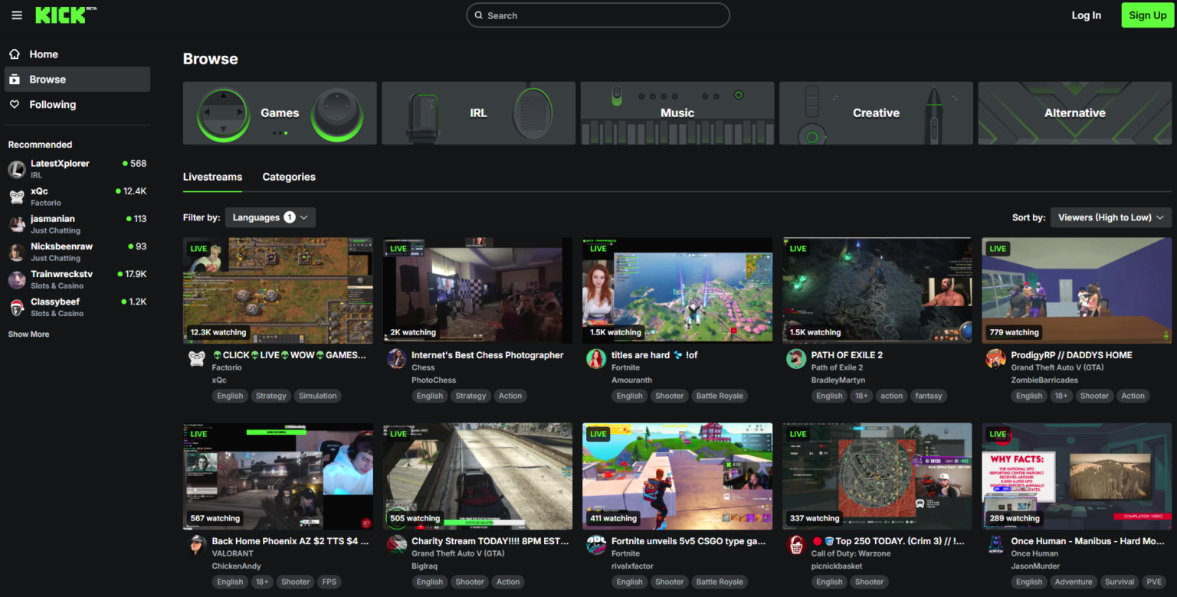This screenshot has height=597, width=1177.
Task: Click the Sign Up button
Action: [x=1147, y=15]
